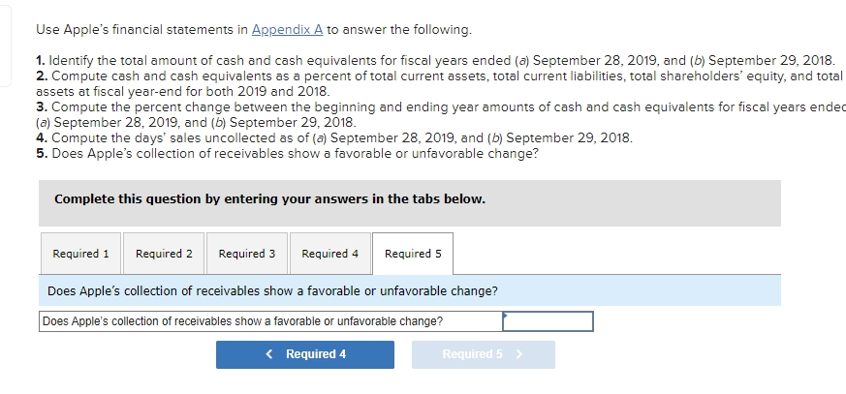Go to the Required 4 tab
This screenshot has height=394, width=846.
(x=329, y=254)
